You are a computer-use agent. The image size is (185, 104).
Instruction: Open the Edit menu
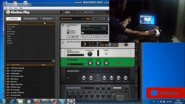click(11, 8)
